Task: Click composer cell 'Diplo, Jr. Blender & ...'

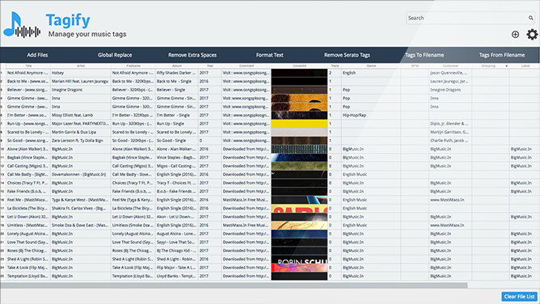Action: pyautogui.click(x=450, y=124)
